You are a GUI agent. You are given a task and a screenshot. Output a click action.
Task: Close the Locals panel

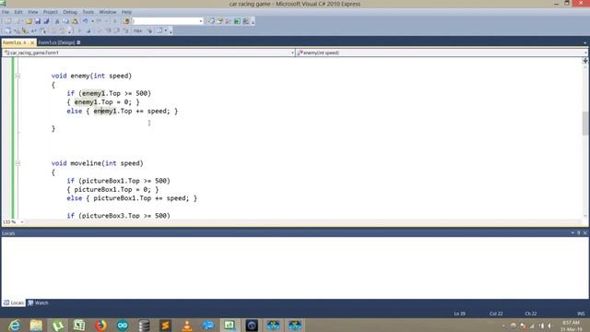[584, 233]
